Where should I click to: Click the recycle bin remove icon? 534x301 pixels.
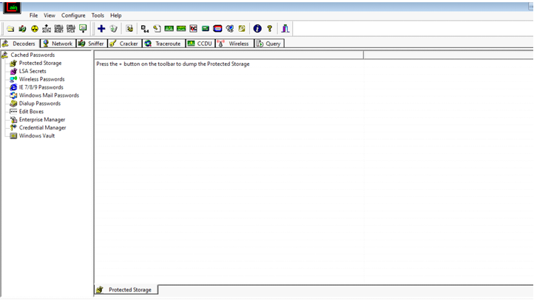coord(113,29)
